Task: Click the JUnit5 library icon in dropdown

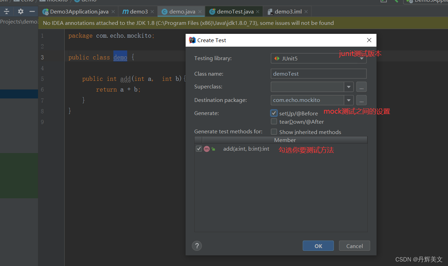Action: (277, 58)
